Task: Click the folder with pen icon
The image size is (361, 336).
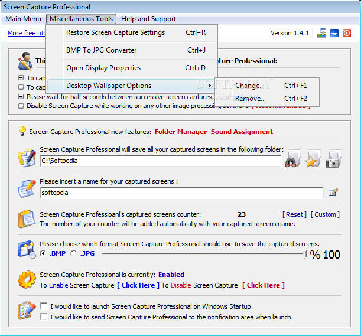Action: 27,158
